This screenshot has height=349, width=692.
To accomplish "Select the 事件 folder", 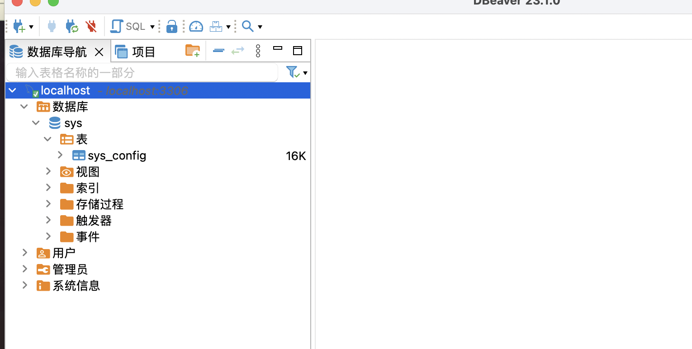I will click(x=88, y=237).
